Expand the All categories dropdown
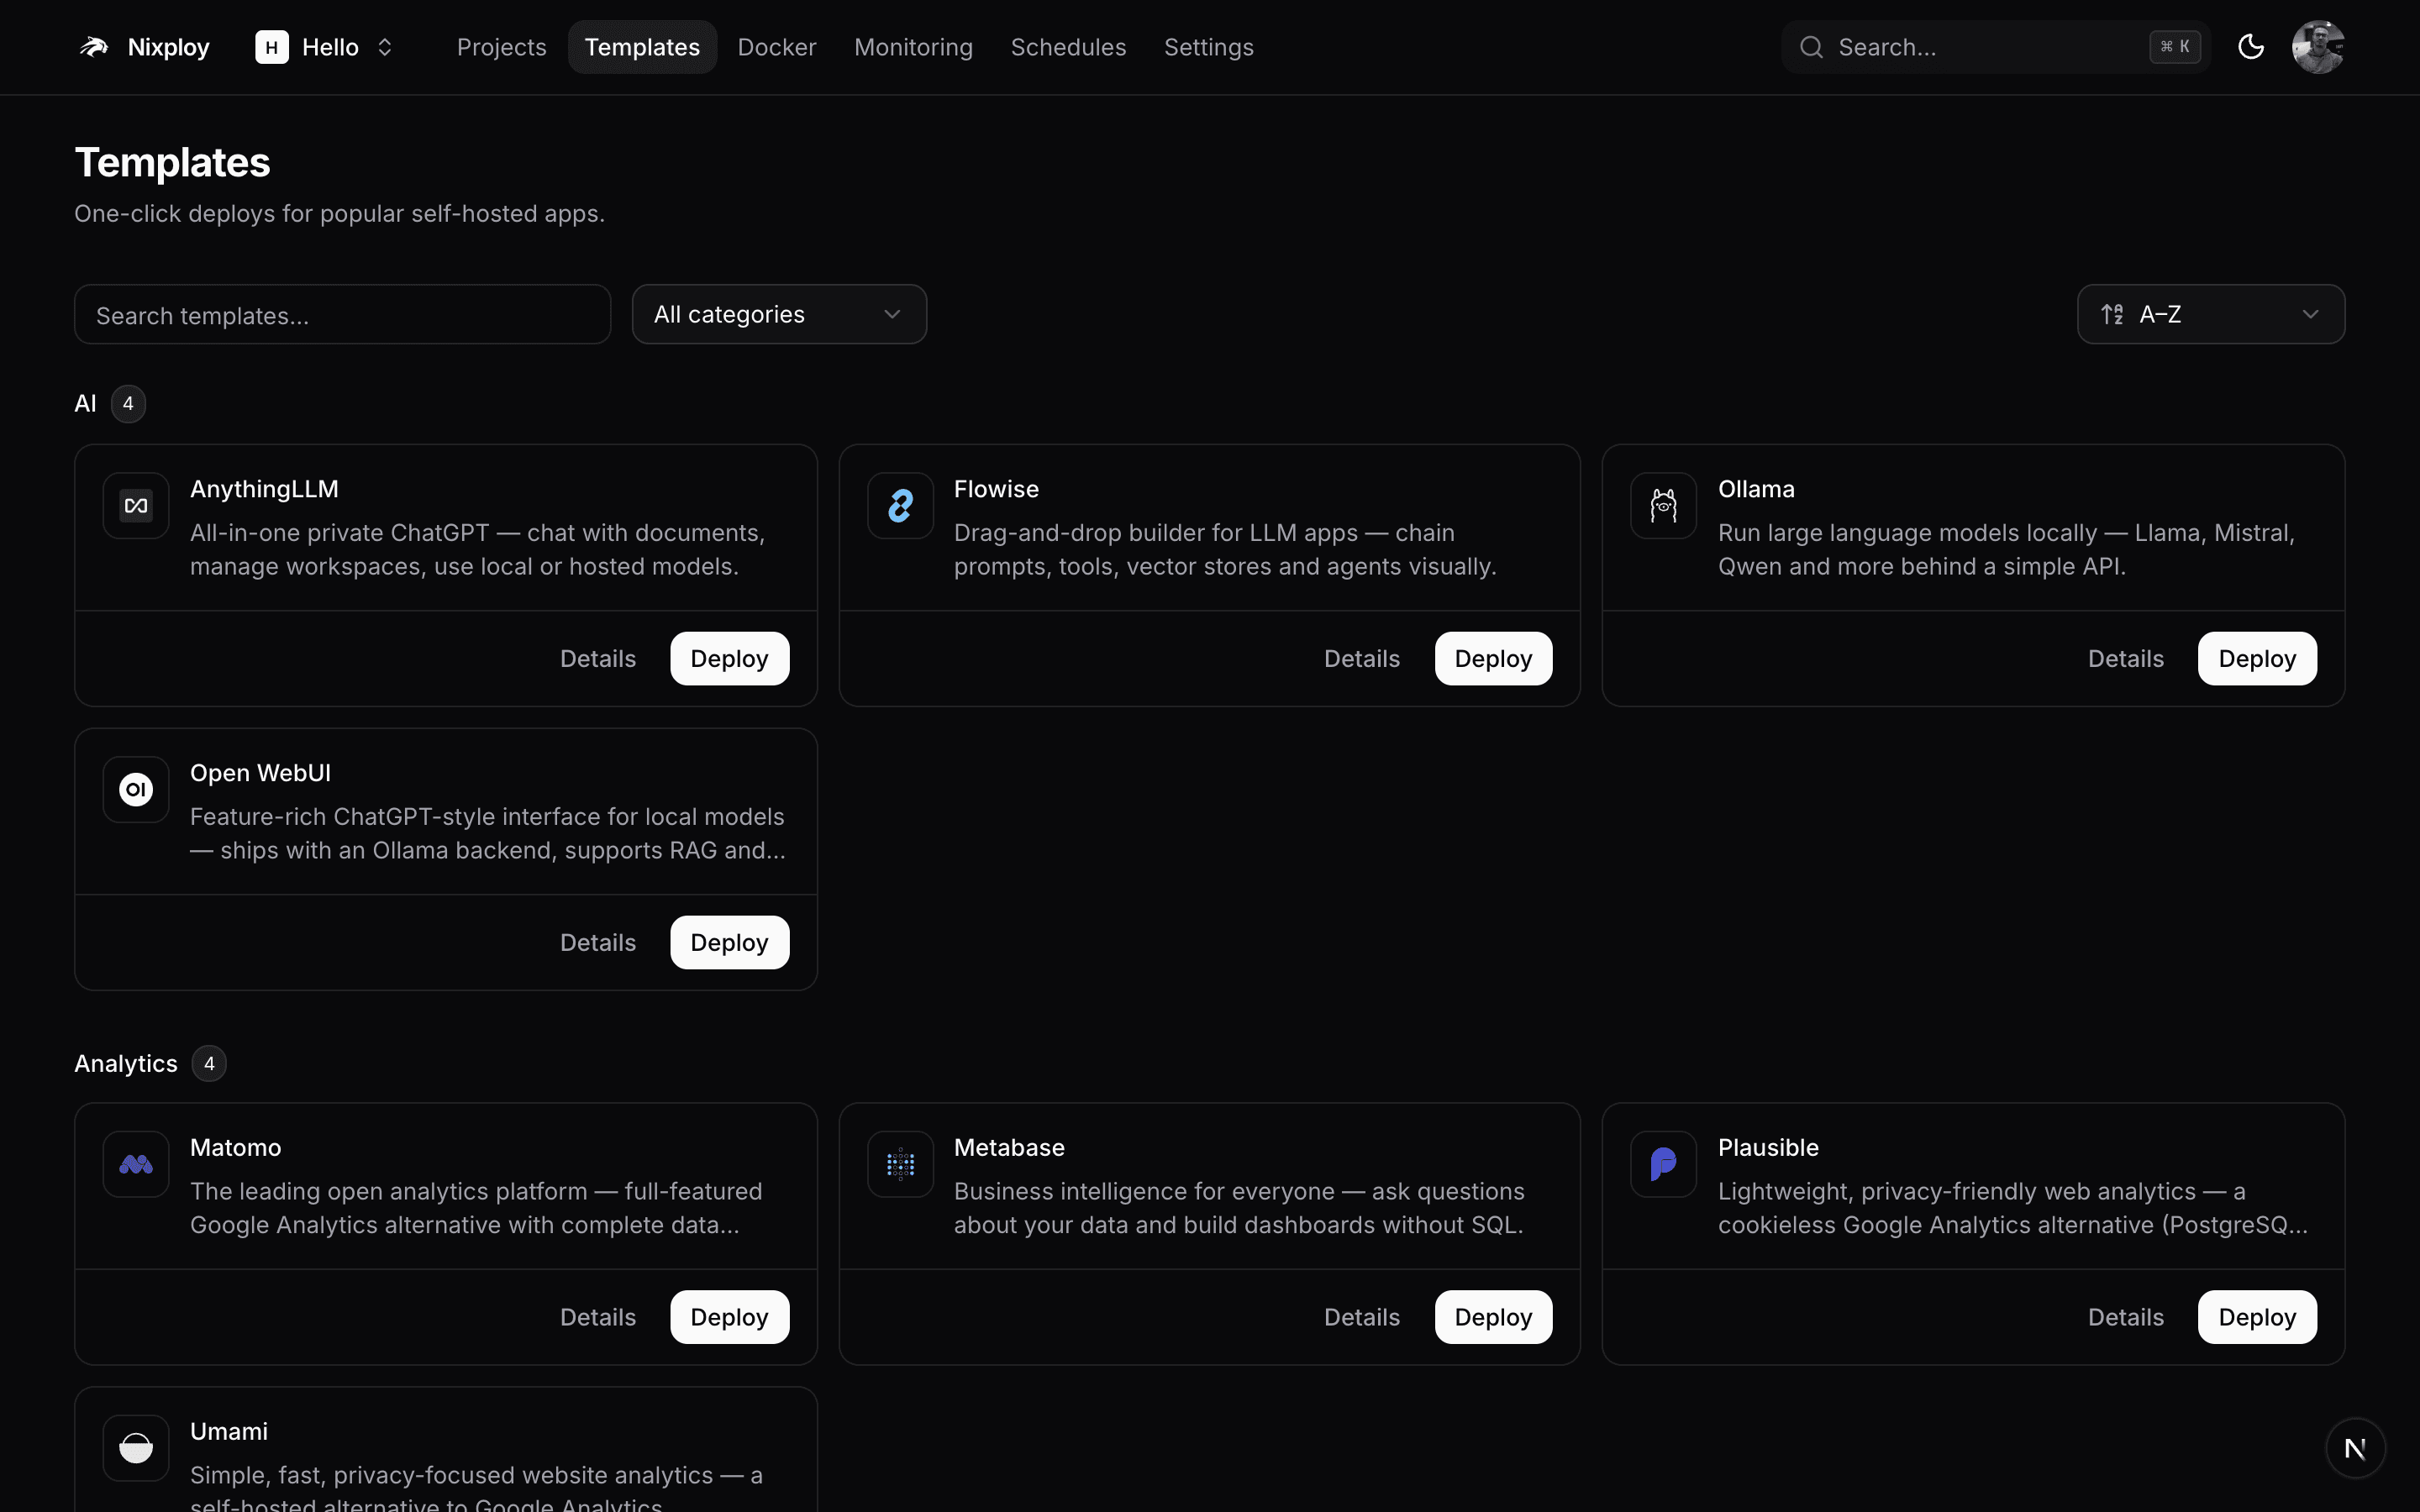 coord(779,314)
